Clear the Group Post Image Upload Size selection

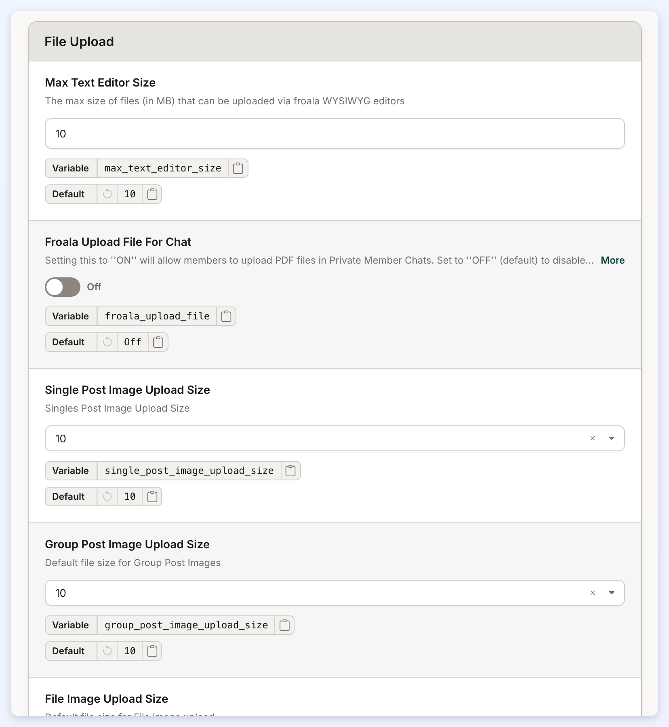pos(593,593)
